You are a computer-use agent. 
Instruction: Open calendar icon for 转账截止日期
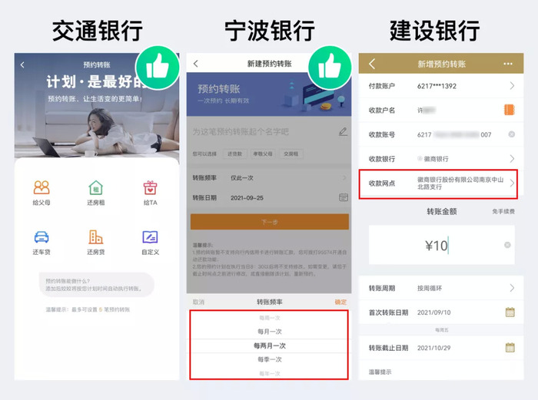click(x=510, y=348)
